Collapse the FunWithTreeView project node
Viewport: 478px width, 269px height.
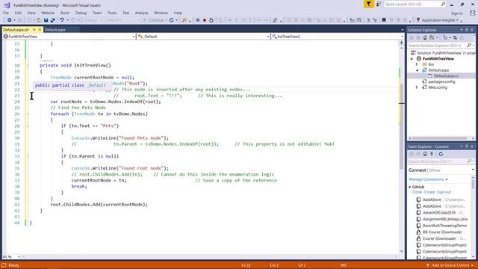pos(412,58)
